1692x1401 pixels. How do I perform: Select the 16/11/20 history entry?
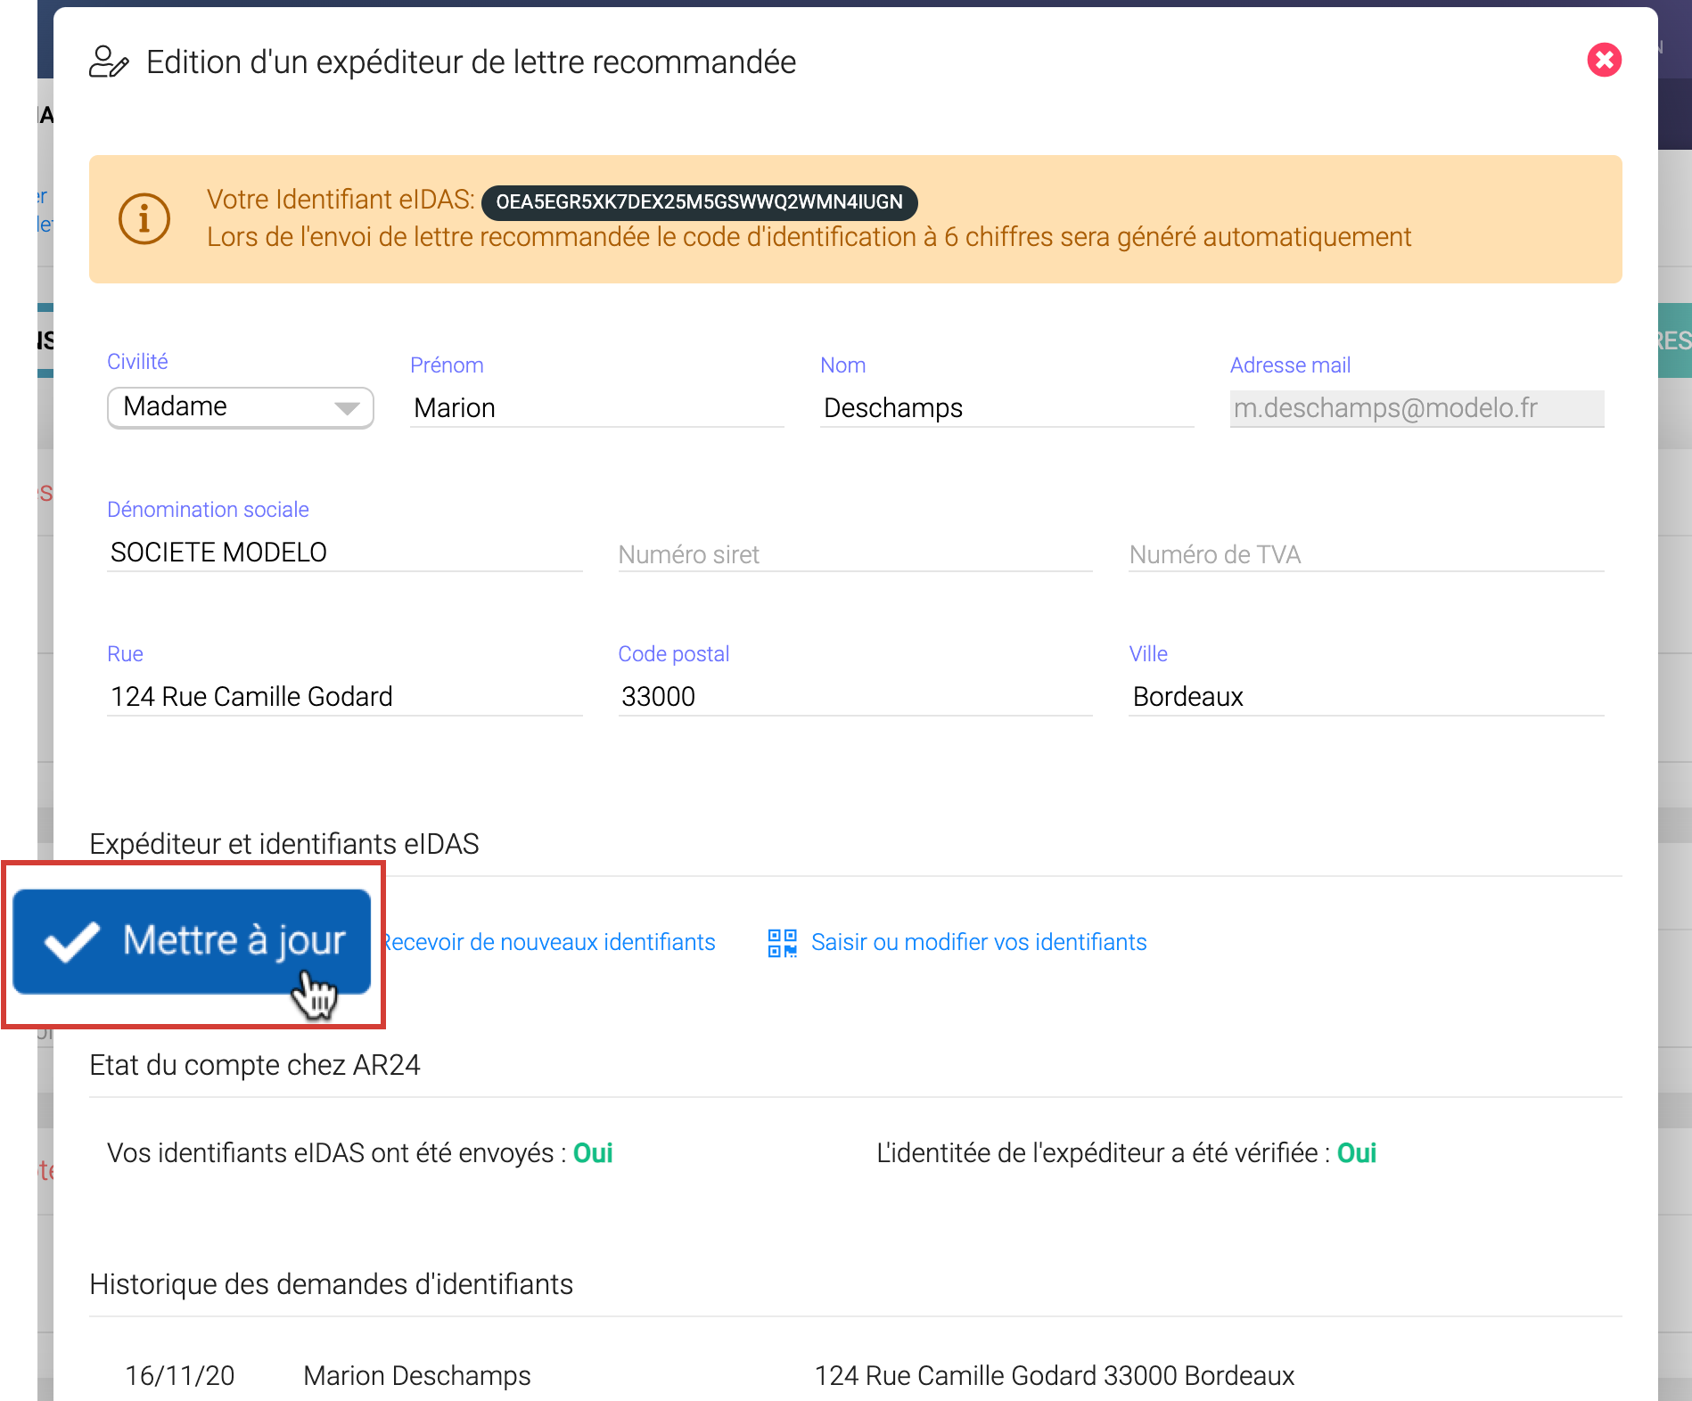pyautogui.click(x=180, y=1375)
